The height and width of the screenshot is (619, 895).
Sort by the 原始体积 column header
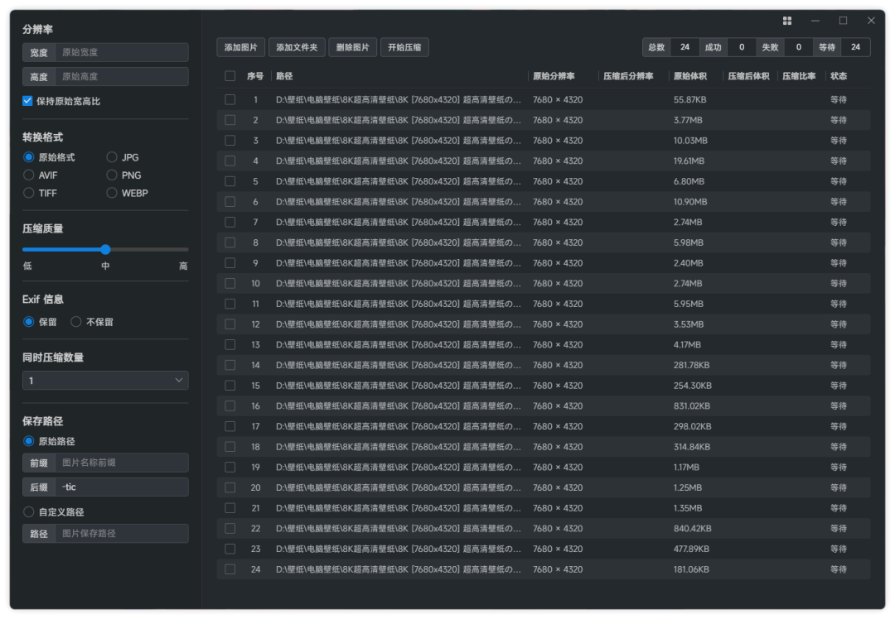pos(689,76)
